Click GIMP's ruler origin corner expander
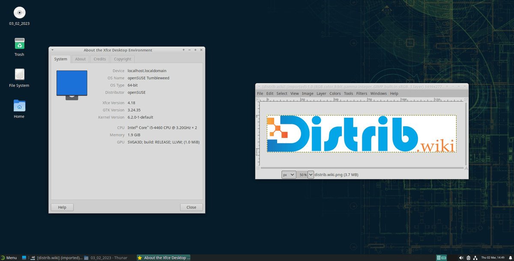Screen dimensions: 514x261 257,100
